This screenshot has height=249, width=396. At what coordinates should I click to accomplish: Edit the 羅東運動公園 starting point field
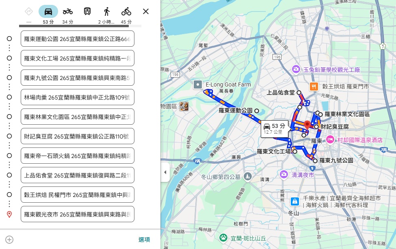(77, 39)
